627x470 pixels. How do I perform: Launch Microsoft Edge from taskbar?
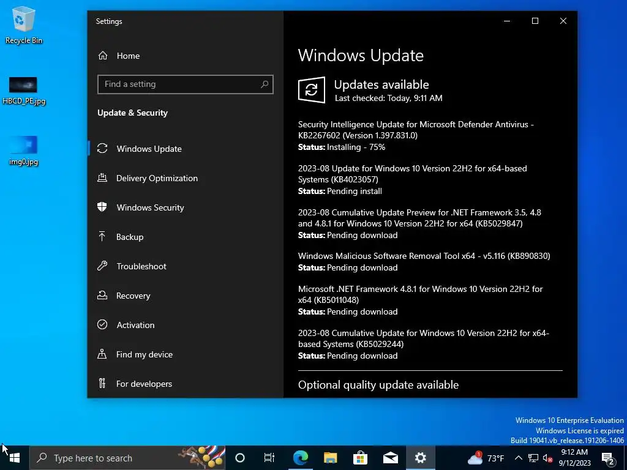(x=300, y=458)
